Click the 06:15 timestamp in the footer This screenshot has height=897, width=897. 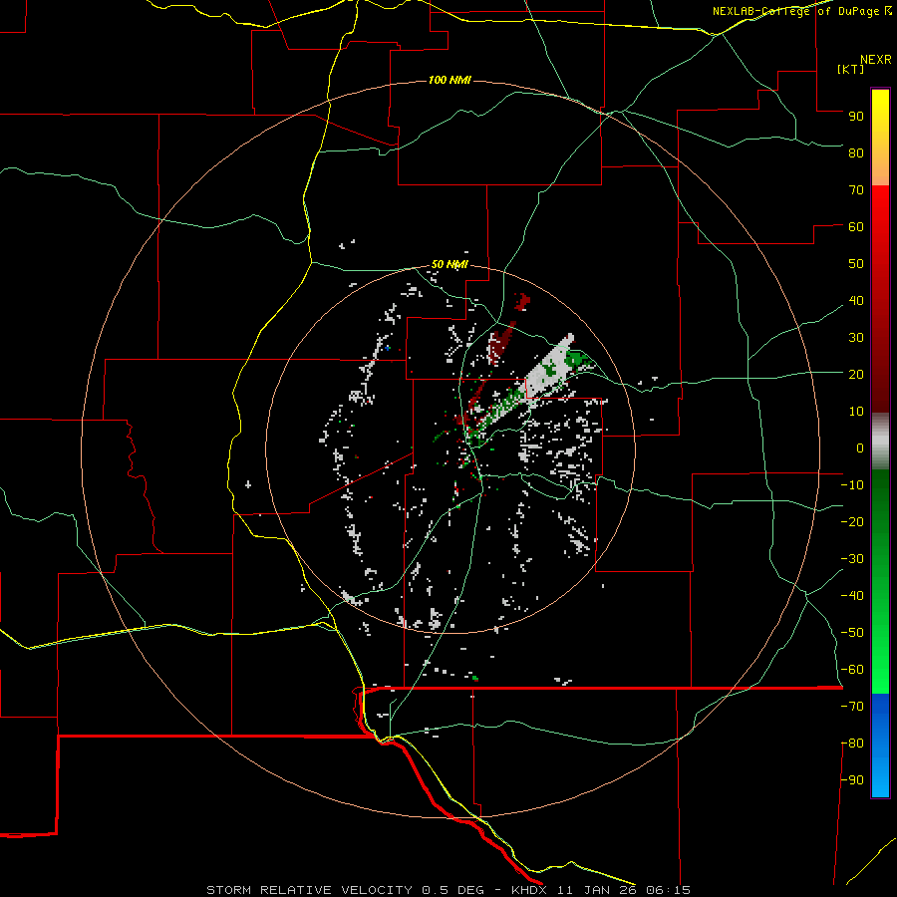(668, 890)
